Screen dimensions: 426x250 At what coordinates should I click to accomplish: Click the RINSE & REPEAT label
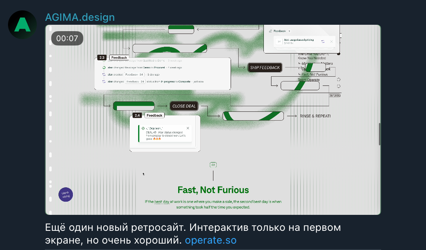click(315, 116)
